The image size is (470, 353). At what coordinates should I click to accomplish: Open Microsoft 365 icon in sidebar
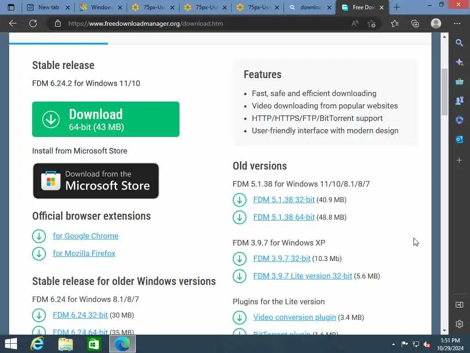459,120
